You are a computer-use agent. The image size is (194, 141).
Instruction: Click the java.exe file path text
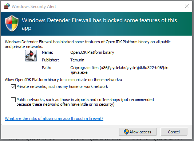[x=119, y=70]
